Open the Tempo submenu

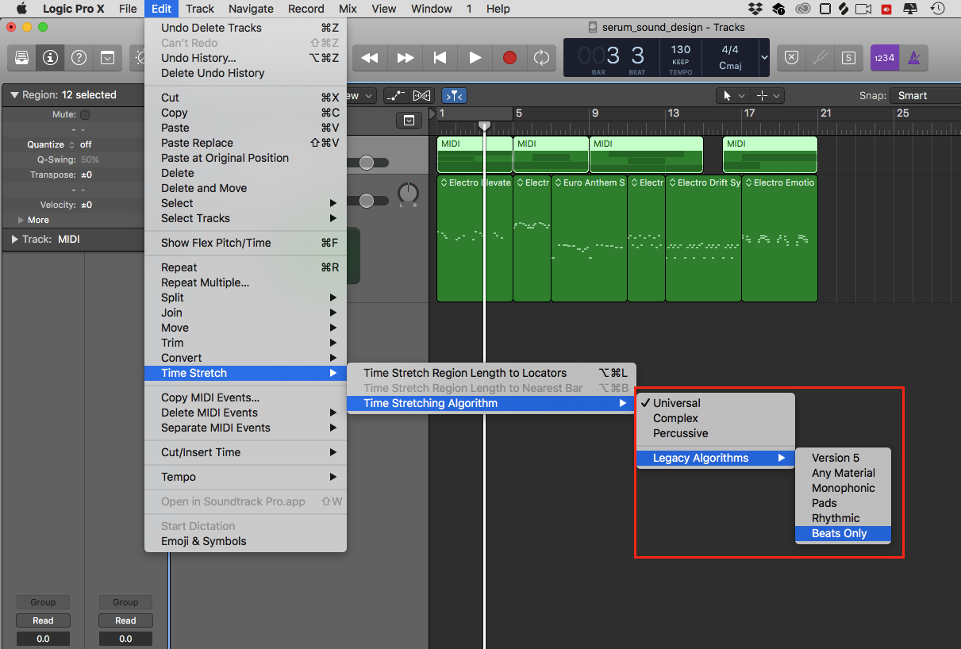pos(245,477)
